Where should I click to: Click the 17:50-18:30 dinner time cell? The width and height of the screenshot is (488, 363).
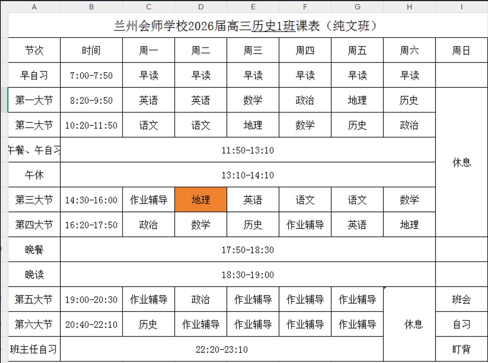248,250
